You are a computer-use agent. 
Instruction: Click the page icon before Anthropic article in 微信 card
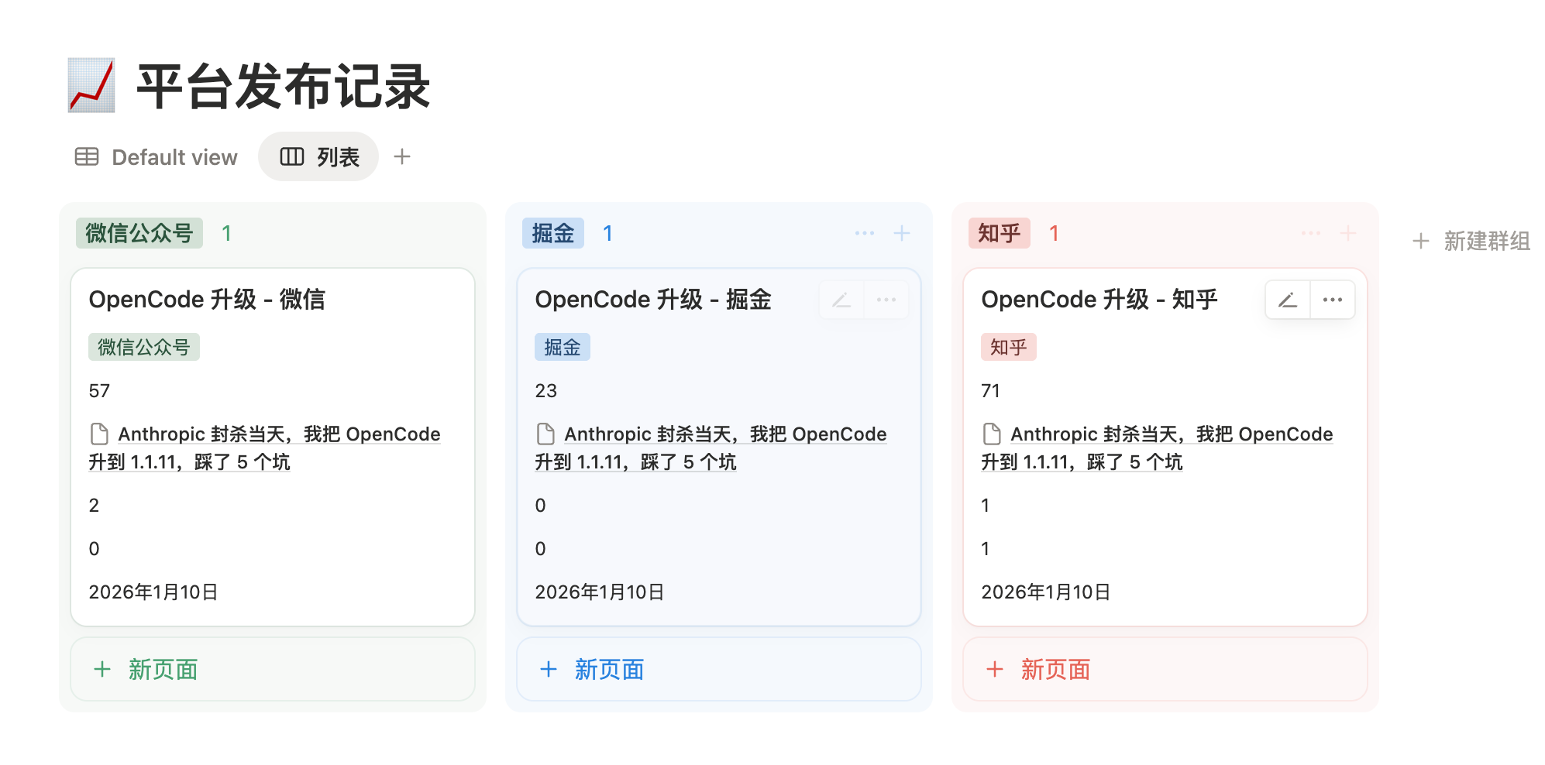pyautogui.click(x=100, y=434)
